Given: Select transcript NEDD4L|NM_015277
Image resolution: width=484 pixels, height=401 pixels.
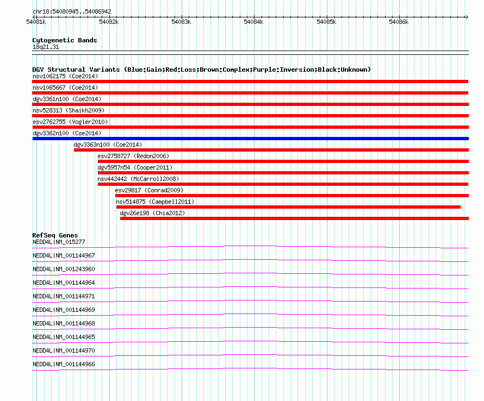Looking at the screenshot, I should (x=59, y=242).
